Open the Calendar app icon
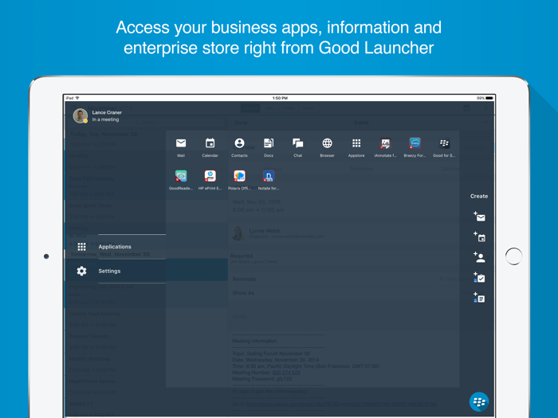This screenshot has width=558, height=418. [210, 143]
